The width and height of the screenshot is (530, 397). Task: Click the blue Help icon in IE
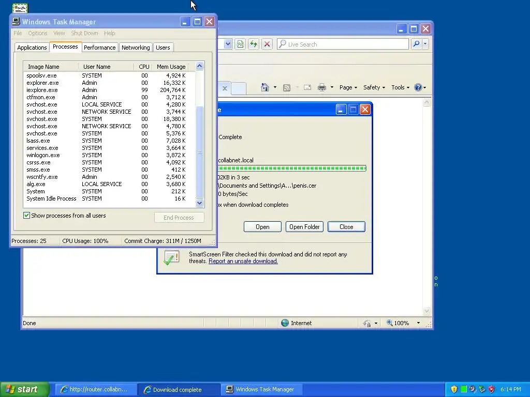click(418, 87)
